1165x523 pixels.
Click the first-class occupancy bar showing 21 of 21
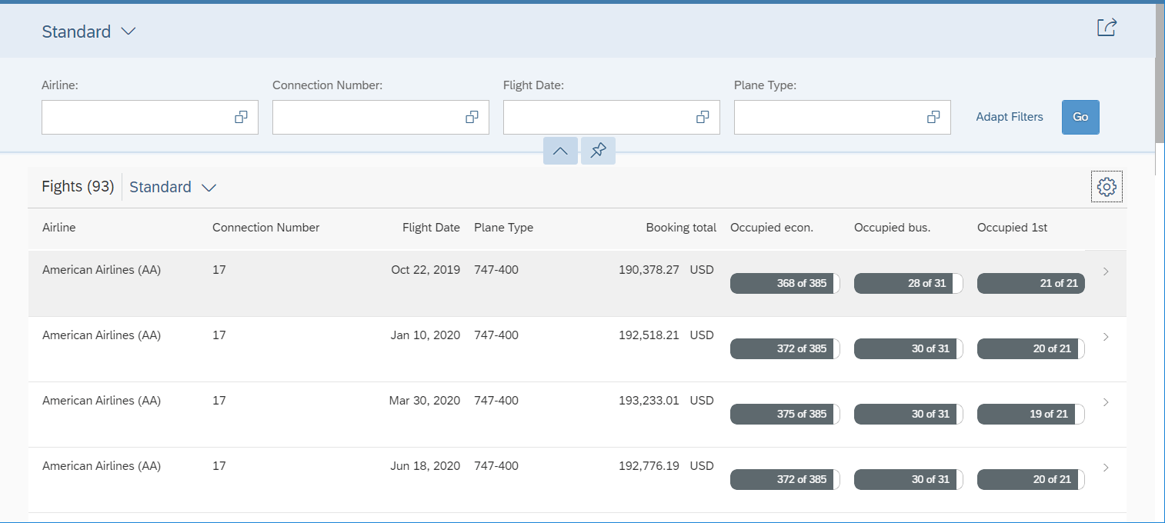click(x=1030, y=283)
